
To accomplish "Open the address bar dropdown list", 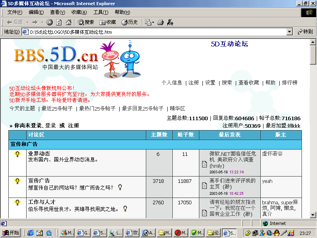I will (290, 32).
